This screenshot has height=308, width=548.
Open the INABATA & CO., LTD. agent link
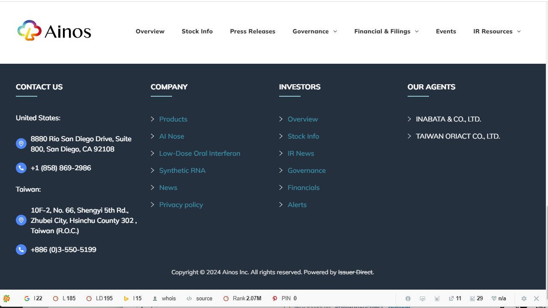tap(448, 119)
